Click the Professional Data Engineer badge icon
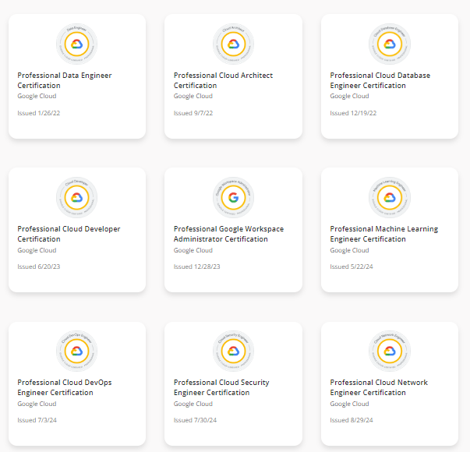The image size is (470, 452). click(76, 44)
